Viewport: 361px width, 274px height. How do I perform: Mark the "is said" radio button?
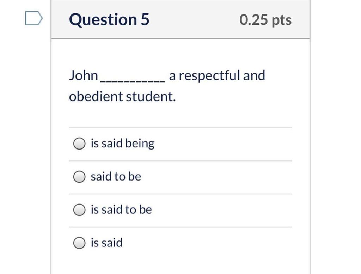tap(79, 243)
